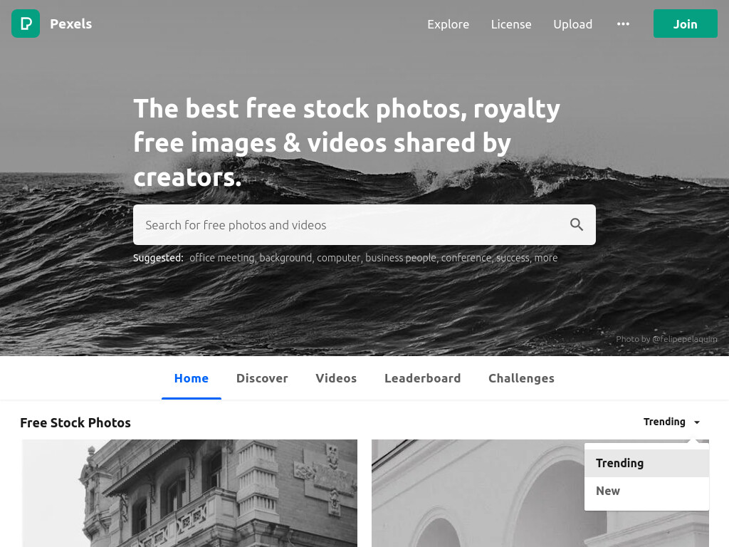Open the old building photo thumbnail
The image size is (729, 547).
189,493
